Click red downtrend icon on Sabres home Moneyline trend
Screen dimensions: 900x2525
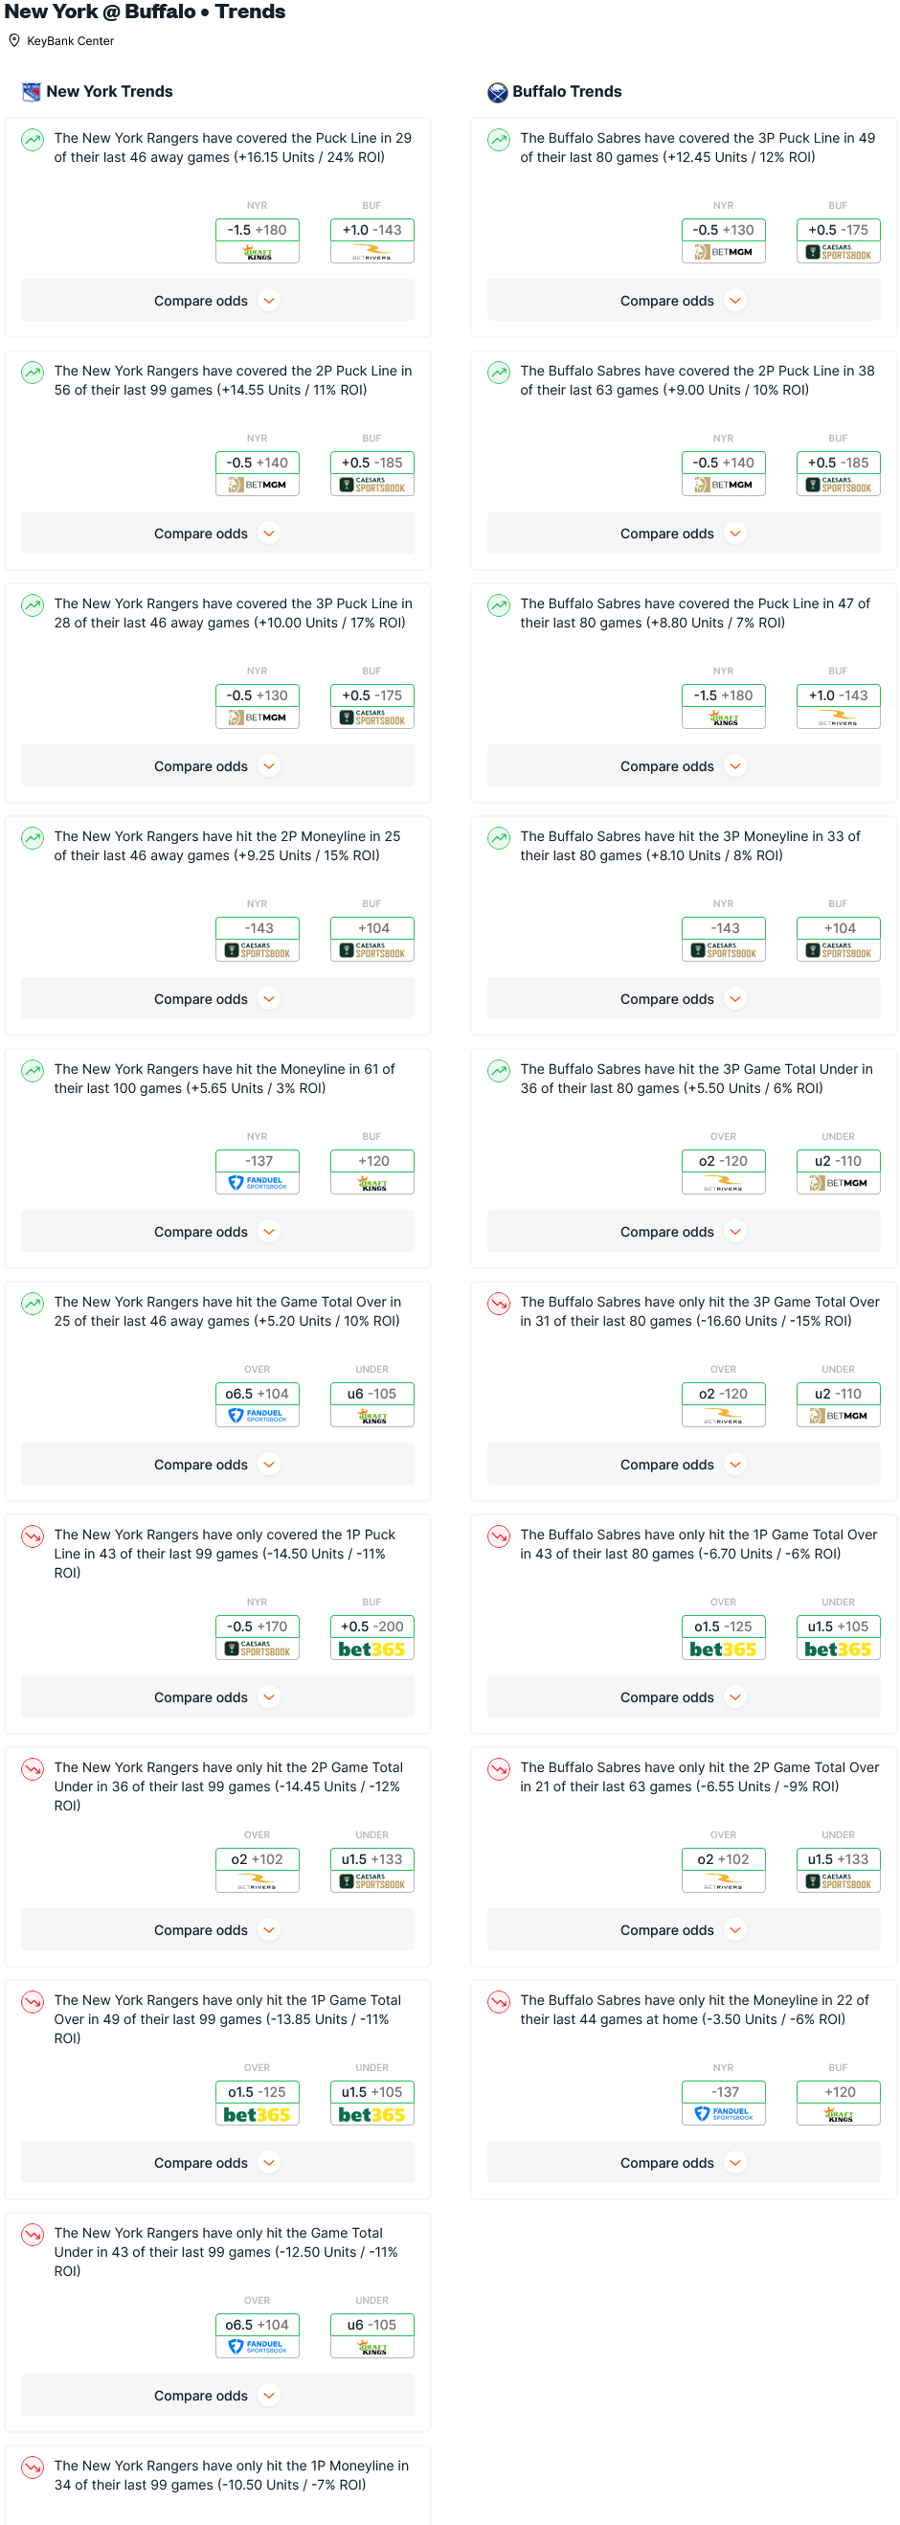[499, 2002]
